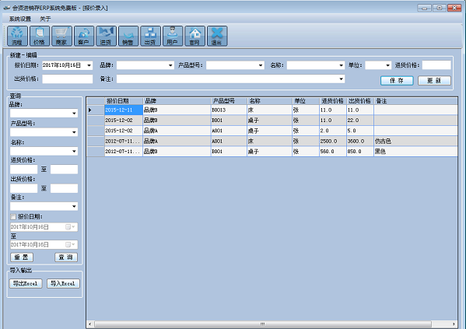Open the 系统设置 menu
This screenshot has height=329, width=466.
(20, 19)
